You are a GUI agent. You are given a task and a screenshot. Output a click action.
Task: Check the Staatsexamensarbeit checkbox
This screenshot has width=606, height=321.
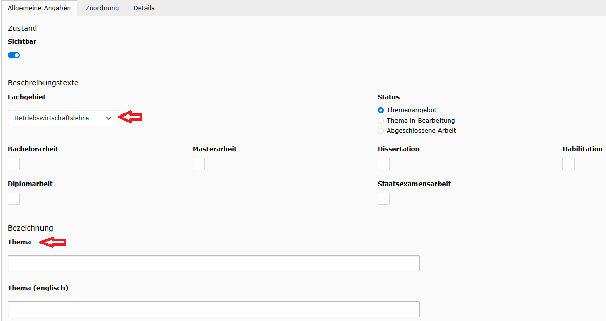click(x=384, y=199)
